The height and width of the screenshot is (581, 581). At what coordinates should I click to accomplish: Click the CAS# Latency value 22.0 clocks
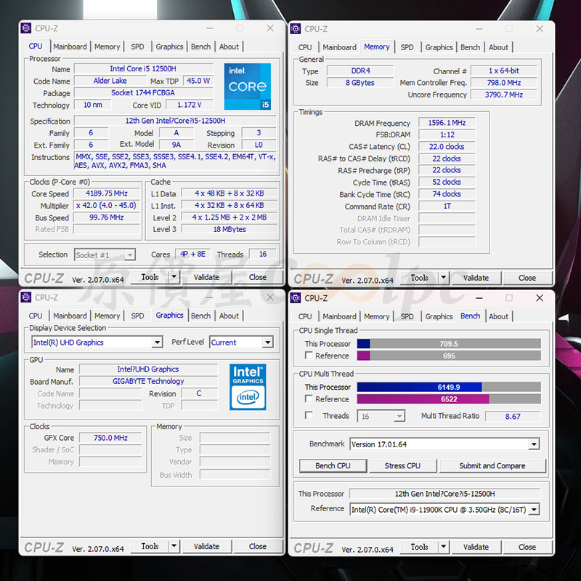coord(447,147)
